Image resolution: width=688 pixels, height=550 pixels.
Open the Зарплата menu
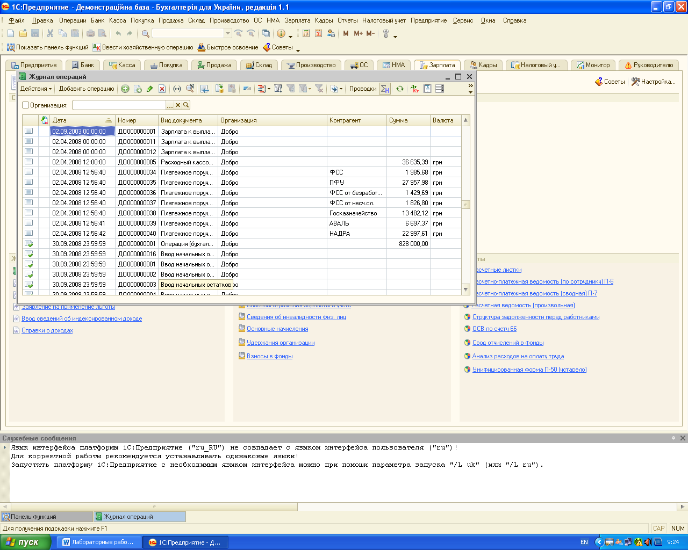click(297, 20)
